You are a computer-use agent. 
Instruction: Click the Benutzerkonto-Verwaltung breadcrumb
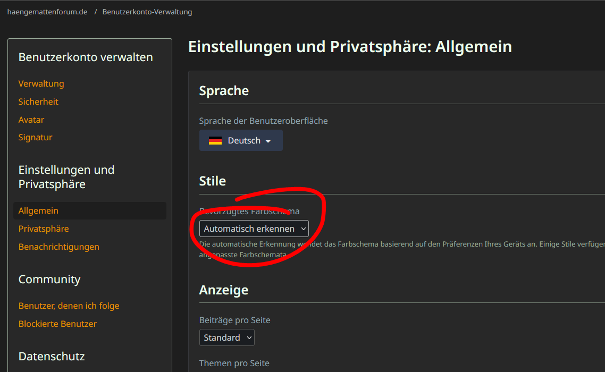pyautogui.click(x=147, y=12)
